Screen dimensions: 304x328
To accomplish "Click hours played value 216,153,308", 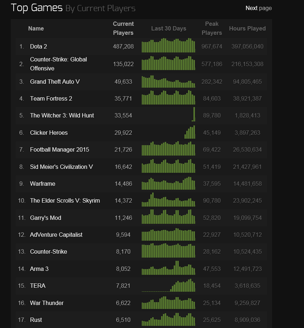I will (247, 64).
